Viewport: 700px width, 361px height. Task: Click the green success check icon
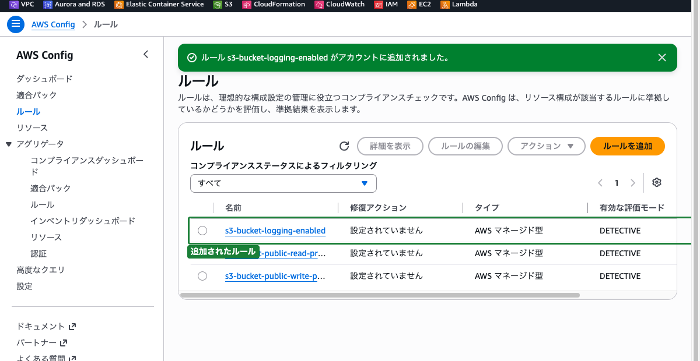click(191, 58)
